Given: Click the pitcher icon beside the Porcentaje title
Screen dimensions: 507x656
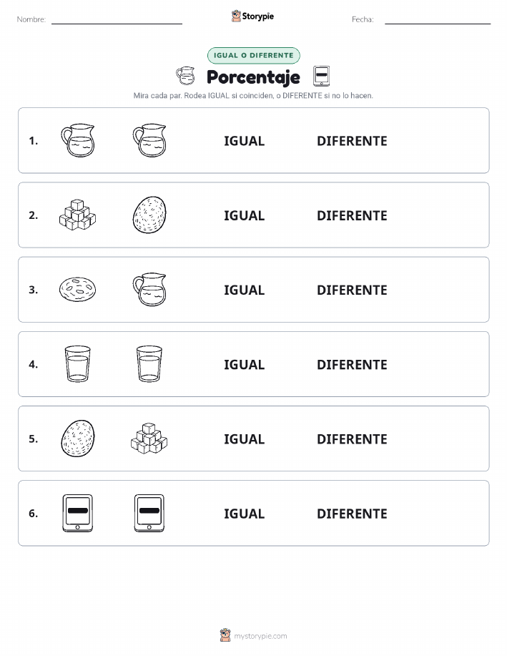Looking at the screenshot, I should [x=185, y=76].
